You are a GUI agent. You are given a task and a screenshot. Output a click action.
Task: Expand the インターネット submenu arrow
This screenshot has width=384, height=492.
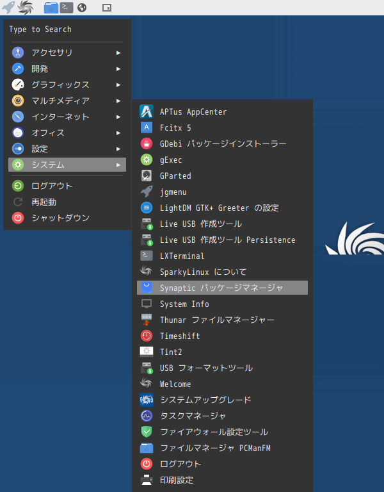point(118,117)
